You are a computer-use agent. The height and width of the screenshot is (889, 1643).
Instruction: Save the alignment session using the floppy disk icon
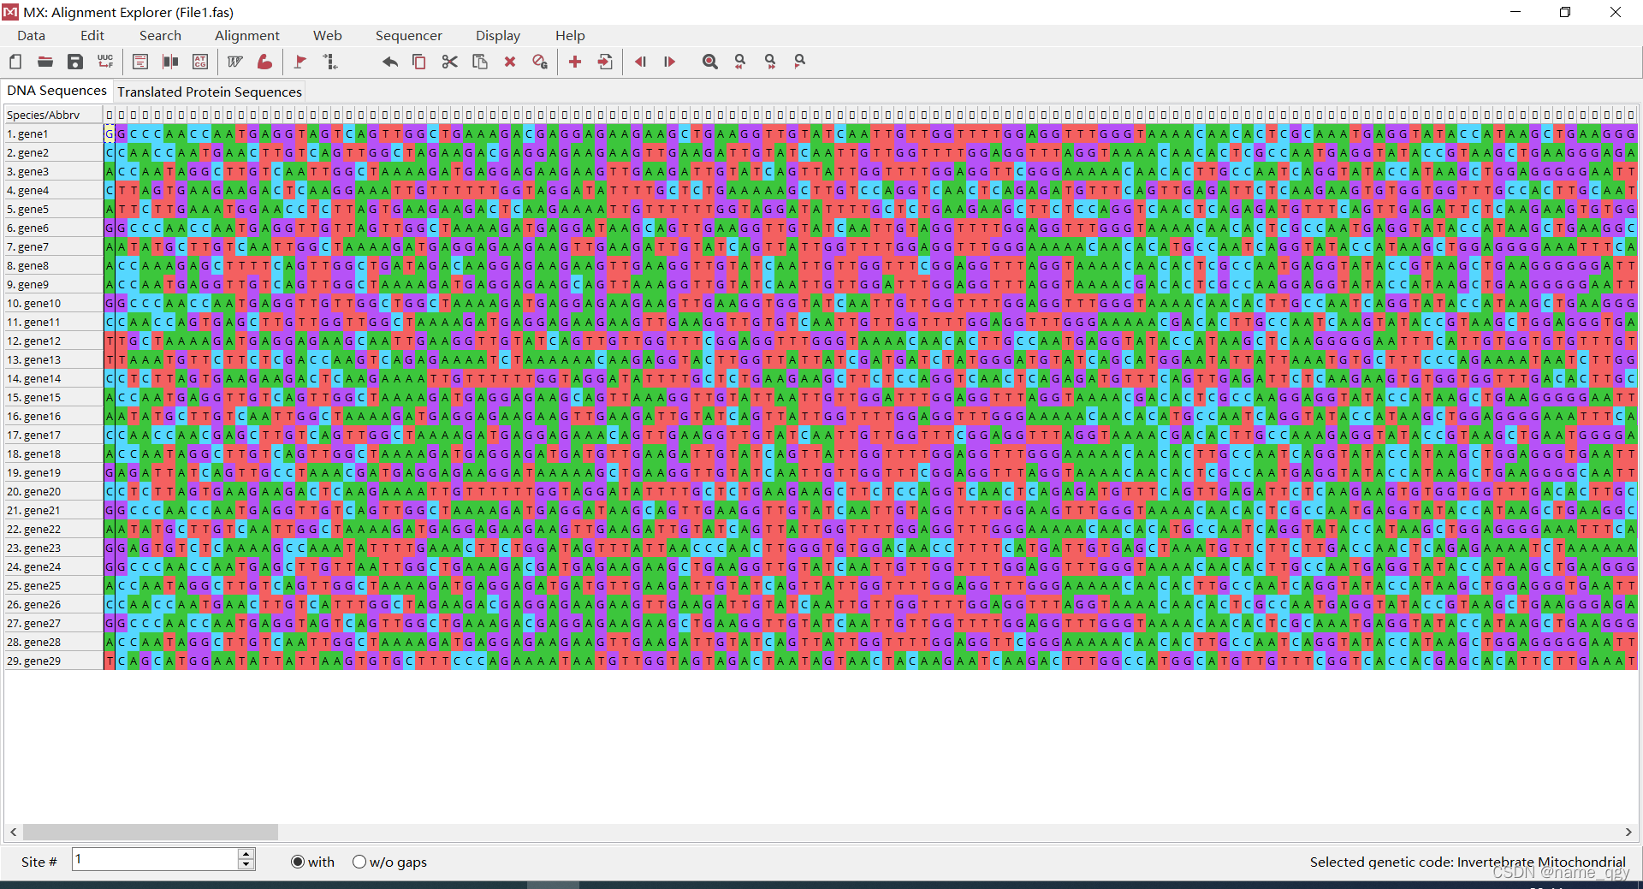[x=75, y=62]
